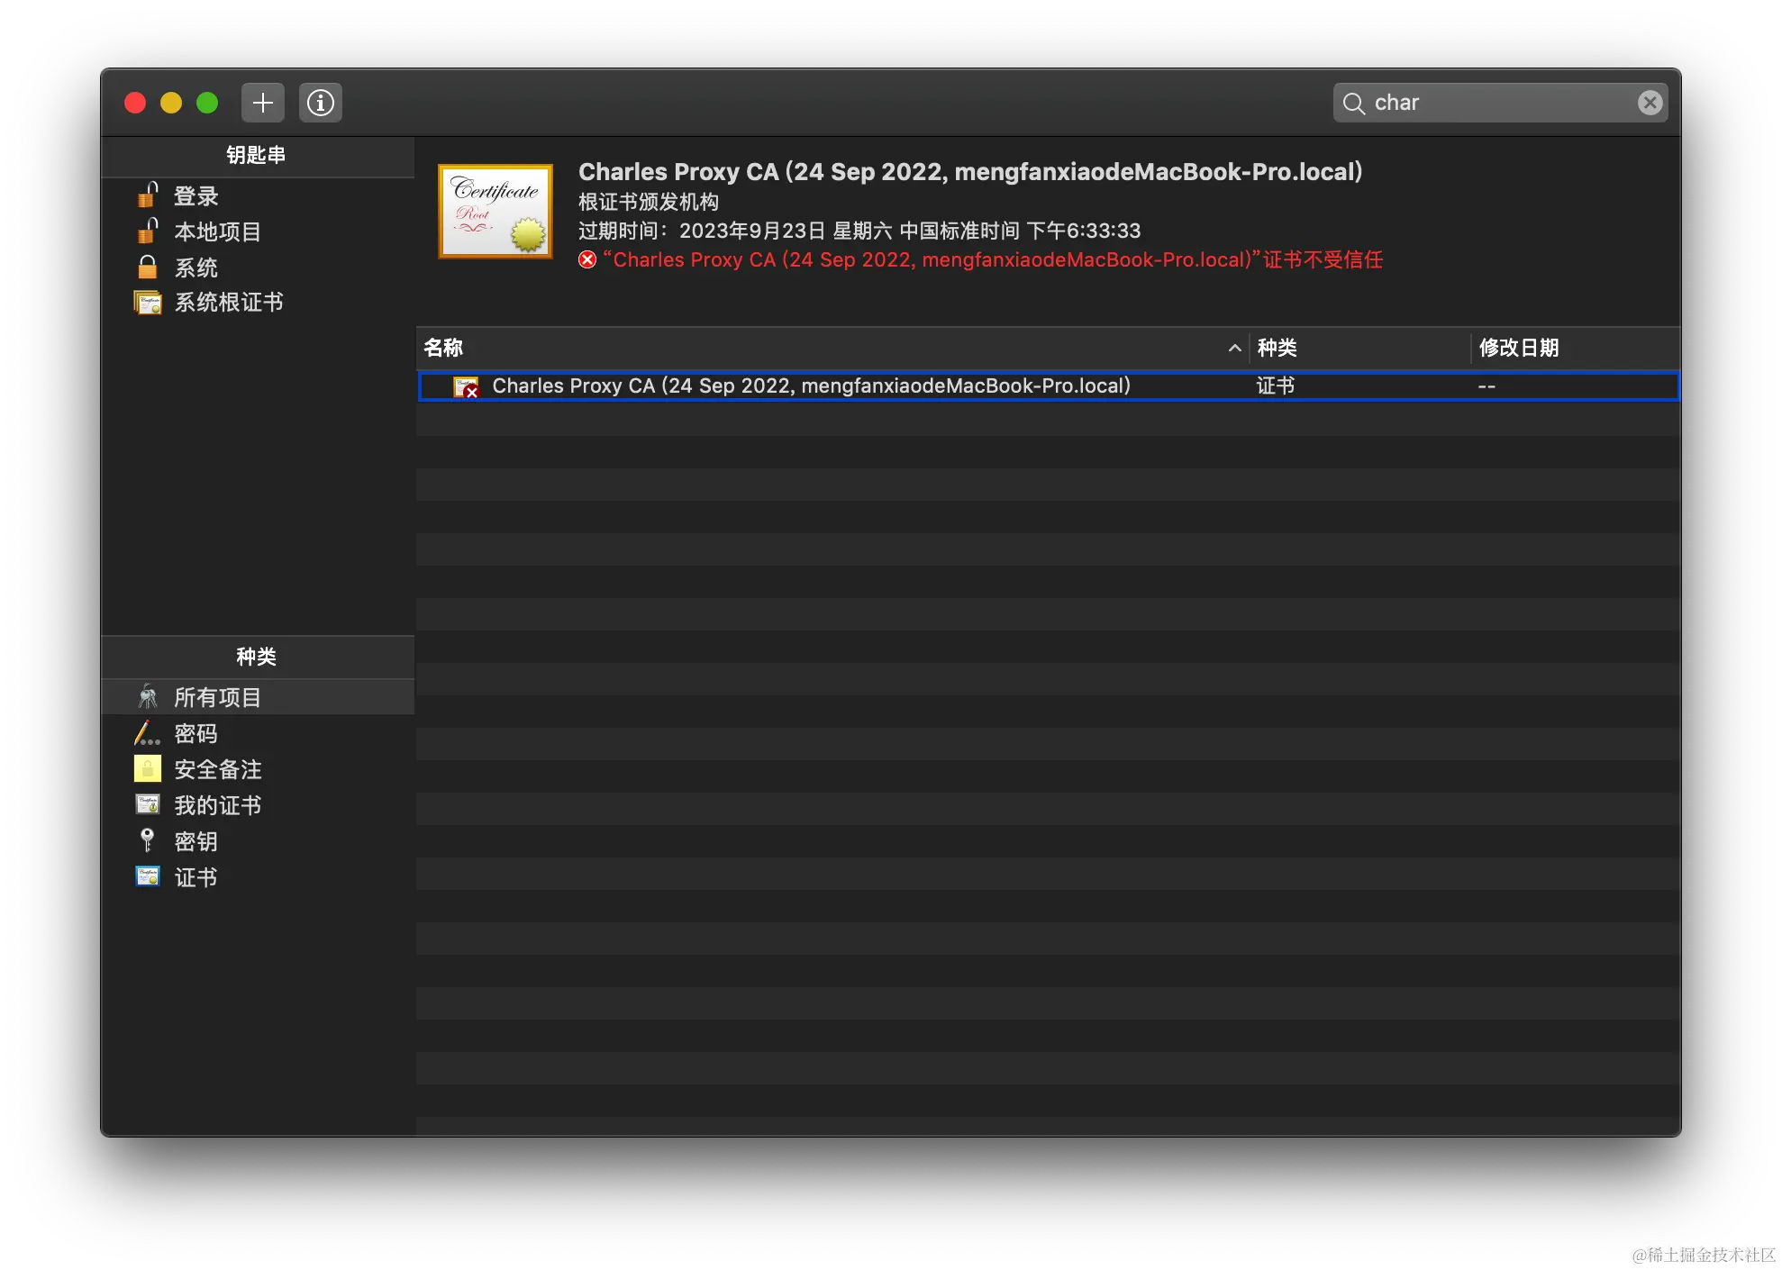Select the 登录 keychain
1782x1270 pixels.
click(x=195, y=196)
